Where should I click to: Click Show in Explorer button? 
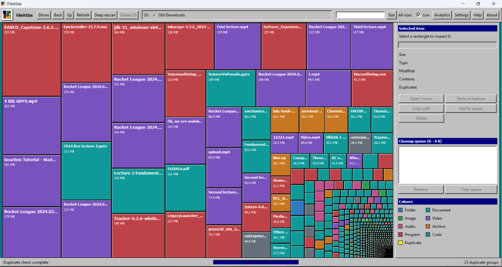click(471, 99)
